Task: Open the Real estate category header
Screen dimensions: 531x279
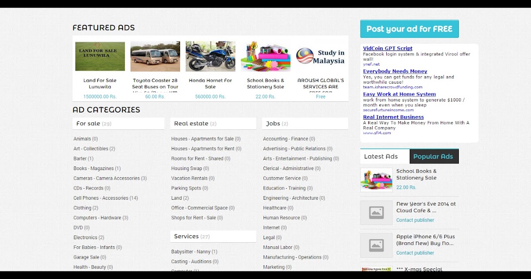Action: (213, 124)
